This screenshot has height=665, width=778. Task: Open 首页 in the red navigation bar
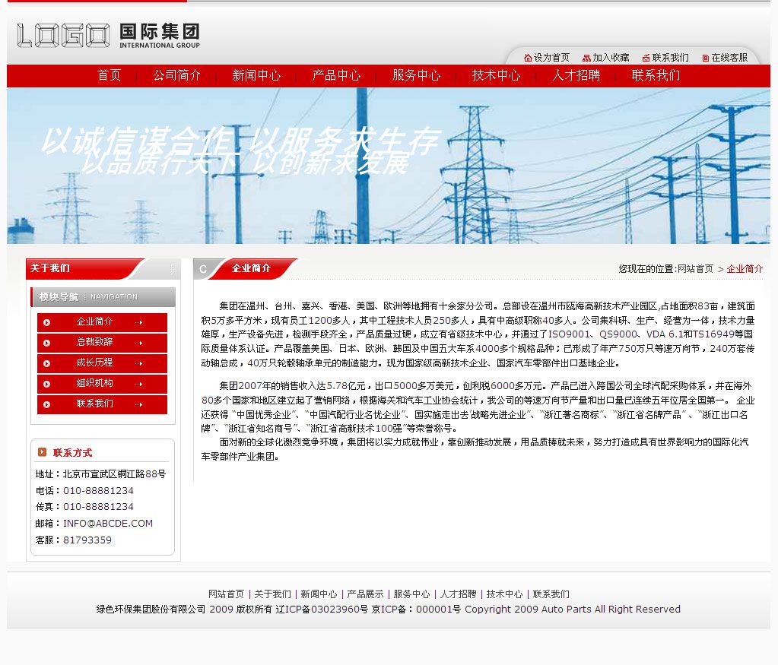tap(110, 75)
